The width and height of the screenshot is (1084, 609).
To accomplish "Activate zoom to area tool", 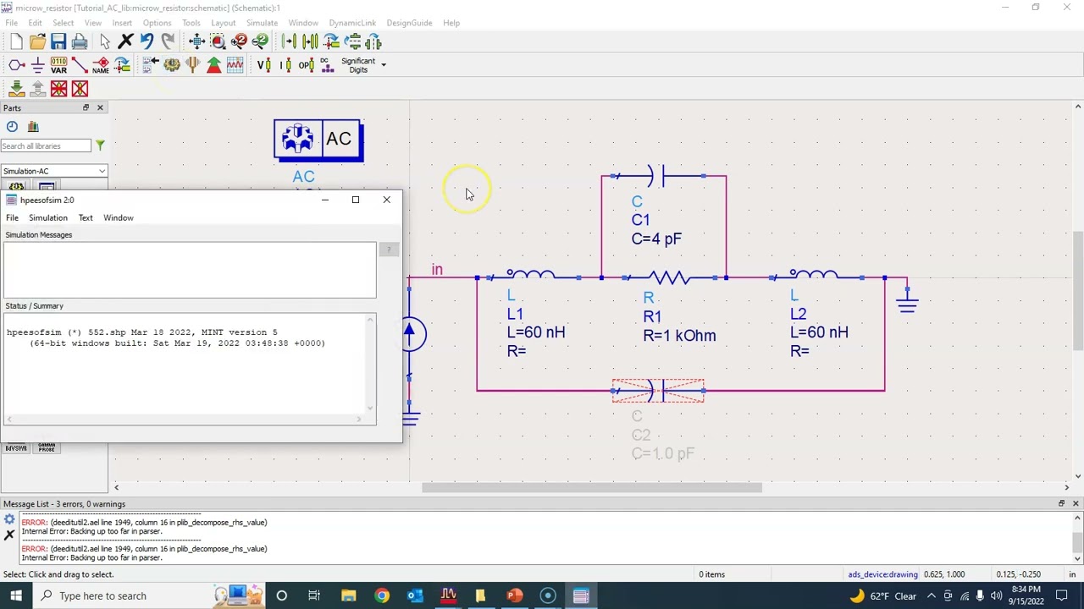I will tap(218, 41).
